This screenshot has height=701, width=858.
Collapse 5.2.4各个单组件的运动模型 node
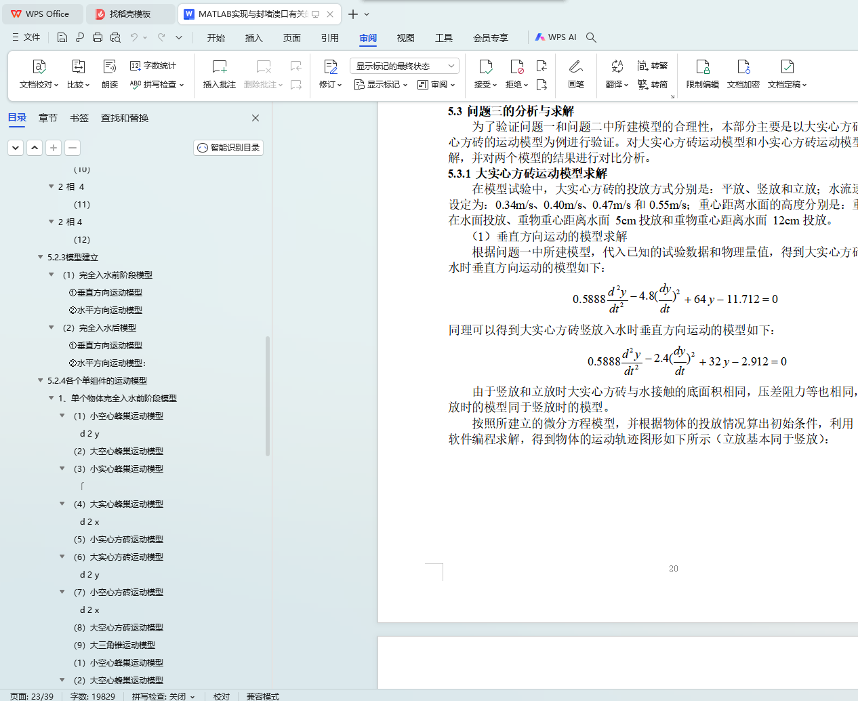point(41,380)
